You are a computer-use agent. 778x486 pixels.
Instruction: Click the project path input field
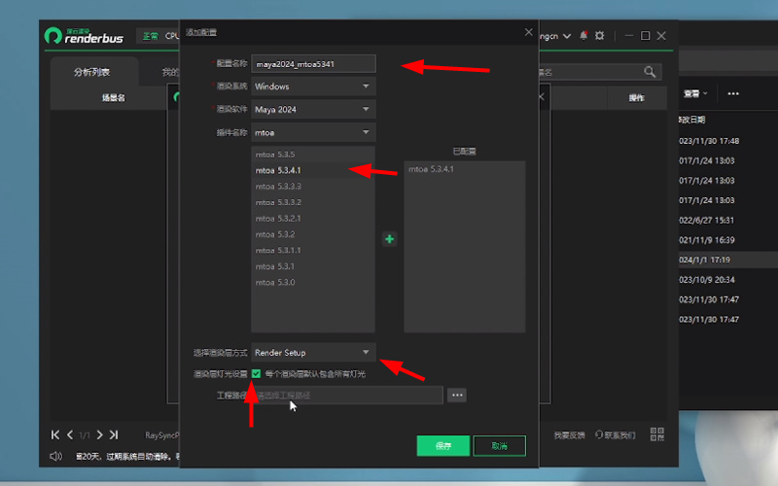coord(347,396)
